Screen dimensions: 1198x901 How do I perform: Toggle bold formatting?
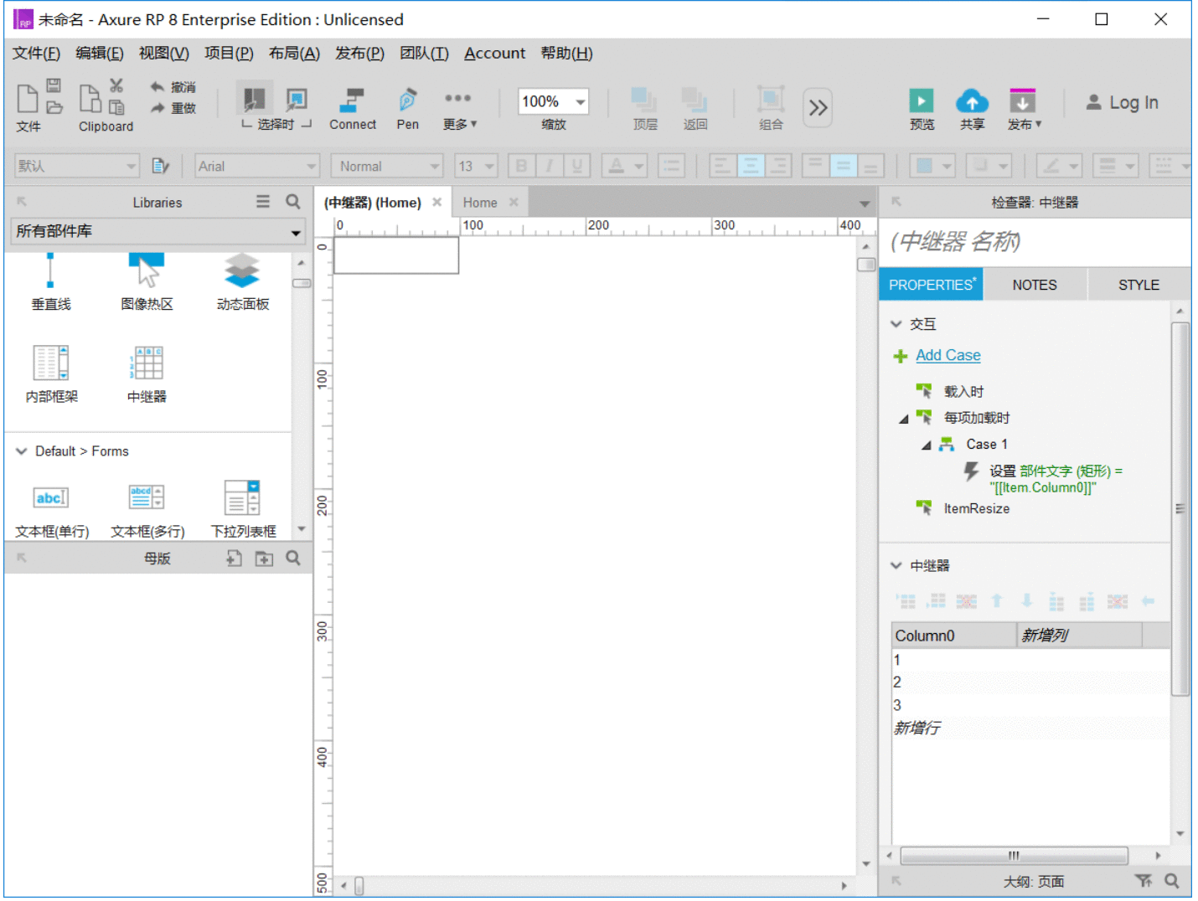pyautogui.click(x=521, y=166)
